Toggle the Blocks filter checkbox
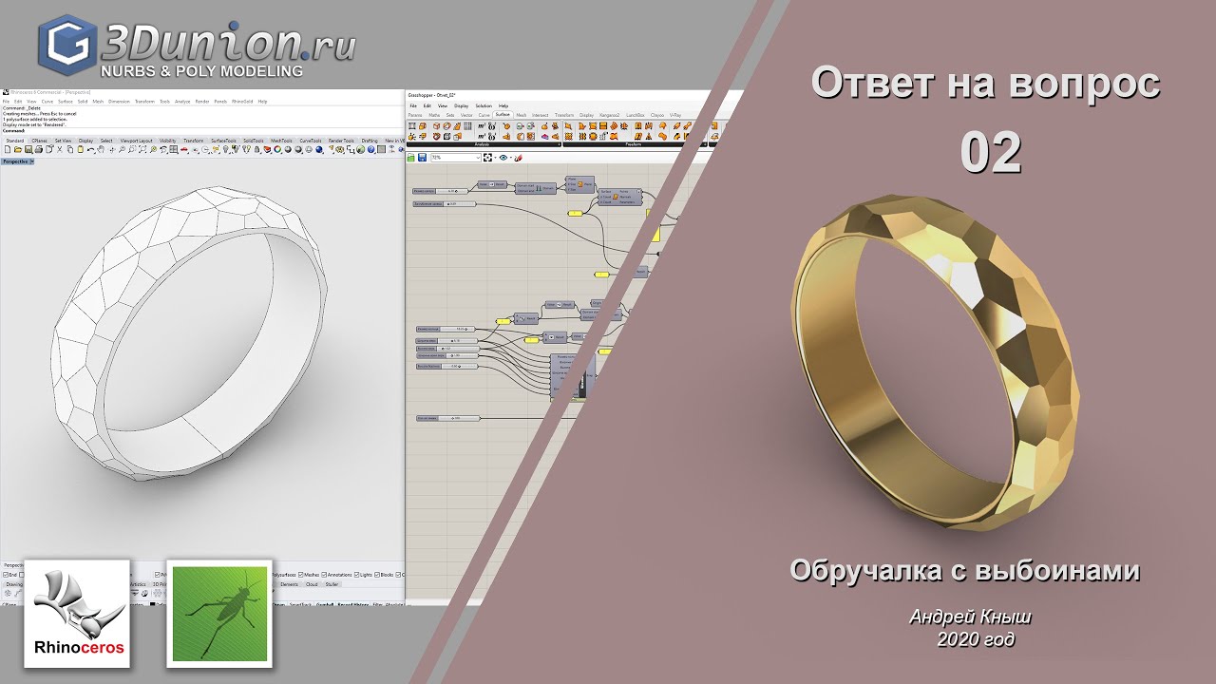This screenshot has height=684, width=1216. pos(377,575)
